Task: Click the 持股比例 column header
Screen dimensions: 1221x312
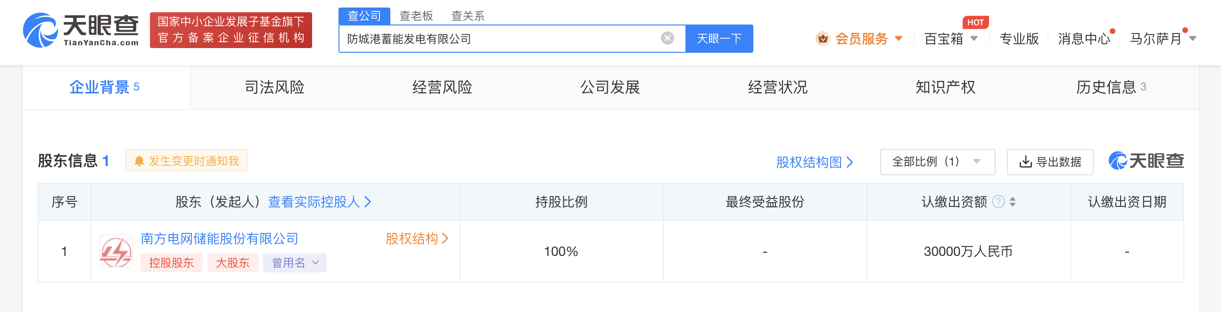Action: [561, 202]
